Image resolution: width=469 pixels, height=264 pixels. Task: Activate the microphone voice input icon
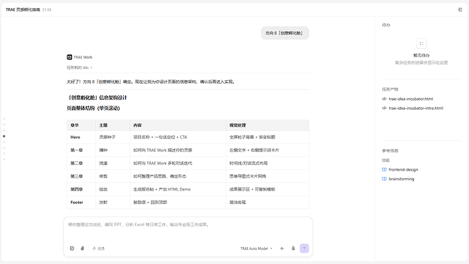point(293,248)
